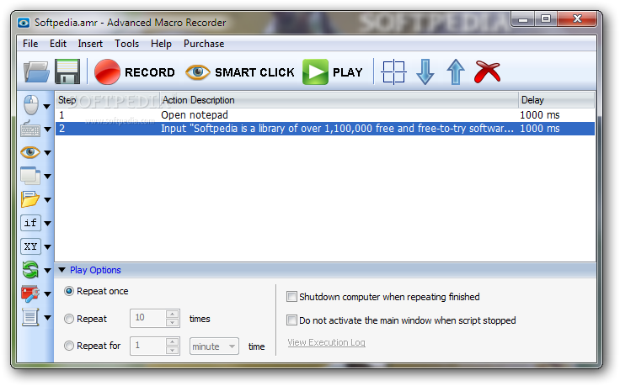Insert a loop action with green arrows icon
The height and width of the screenshot is (386, 620).
[30, 270]
